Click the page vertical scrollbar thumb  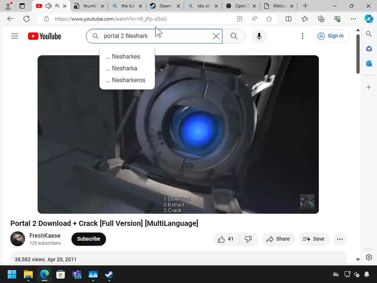pyautogui.click(x=358, y=54)
